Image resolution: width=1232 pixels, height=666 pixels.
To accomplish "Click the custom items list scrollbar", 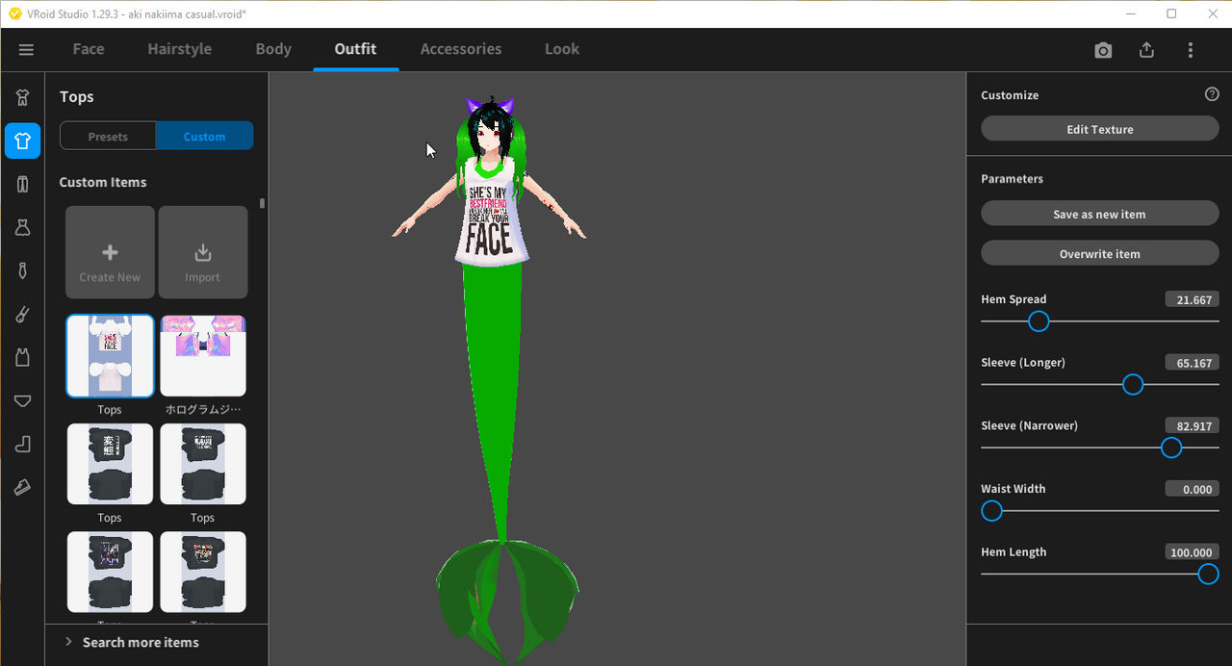I will pyautogui.click(x=262, y=203).
